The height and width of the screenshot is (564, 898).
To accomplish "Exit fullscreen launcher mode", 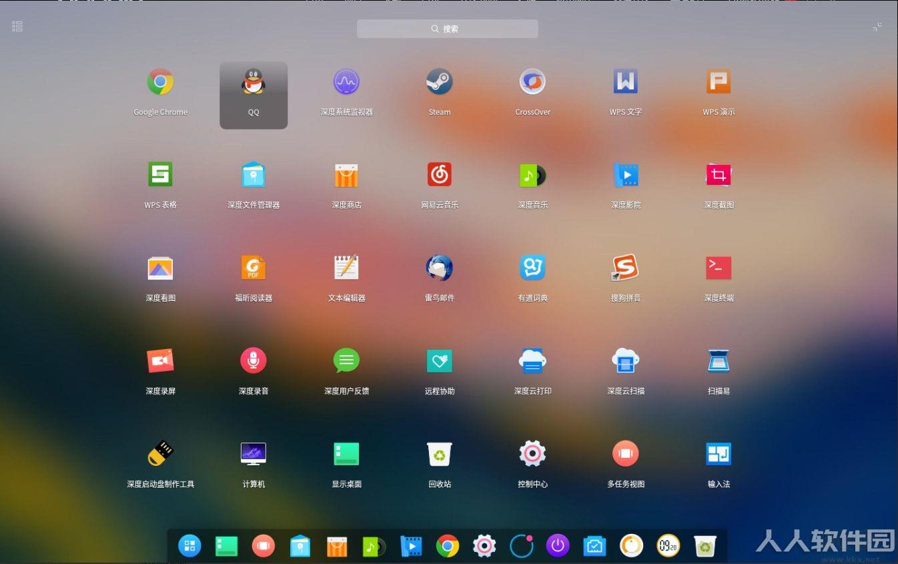I will click(877, 27).
